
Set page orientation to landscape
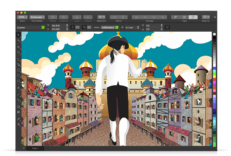click(77, 27)
